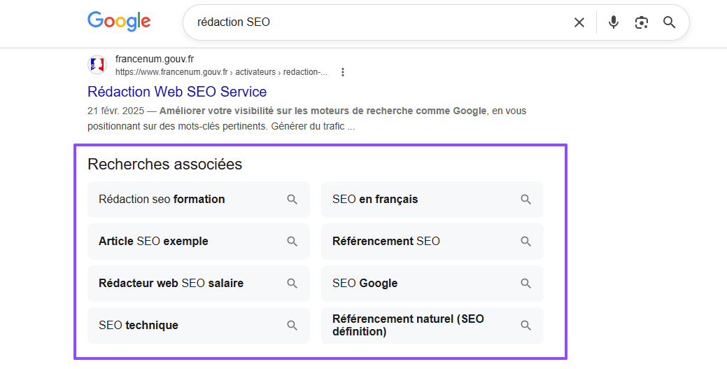Click the Google logo
This screenshot has height=369, width=727.
(119, 22)
